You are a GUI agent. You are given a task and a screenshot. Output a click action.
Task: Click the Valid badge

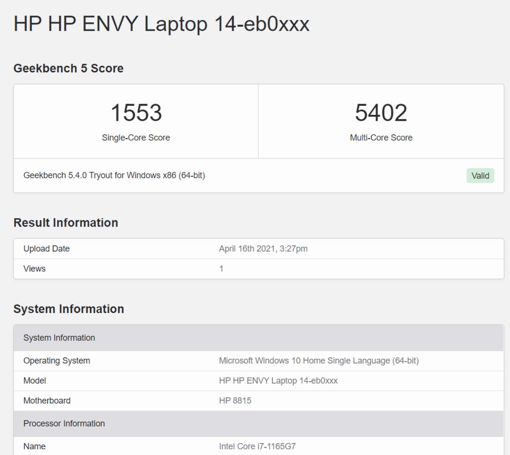click(480, 176)
